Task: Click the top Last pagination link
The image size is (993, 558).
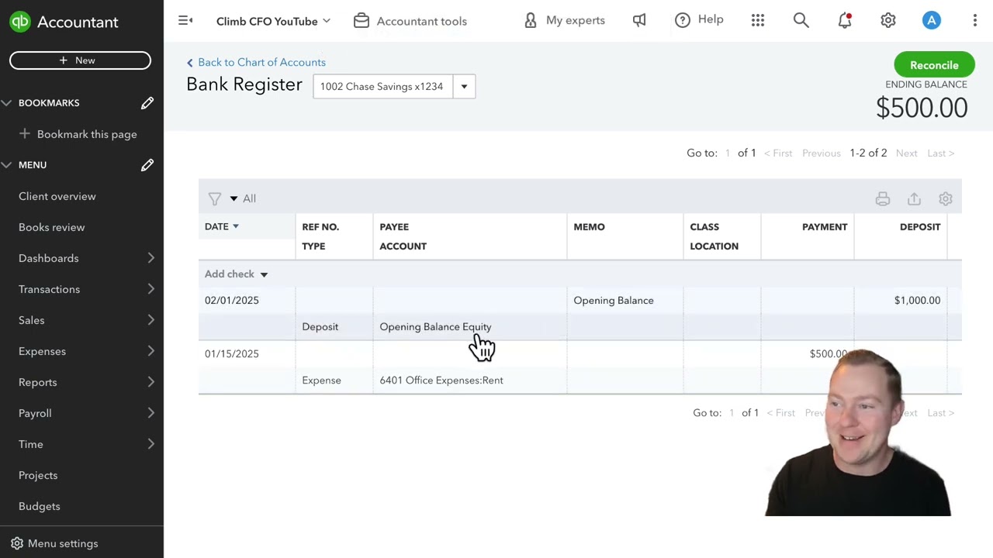Action: click(941, 153)
